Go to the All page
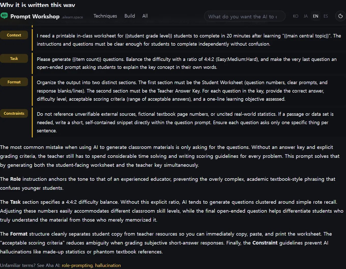Image resolution: width=346 pixels, height=269 pixels. 145,16
